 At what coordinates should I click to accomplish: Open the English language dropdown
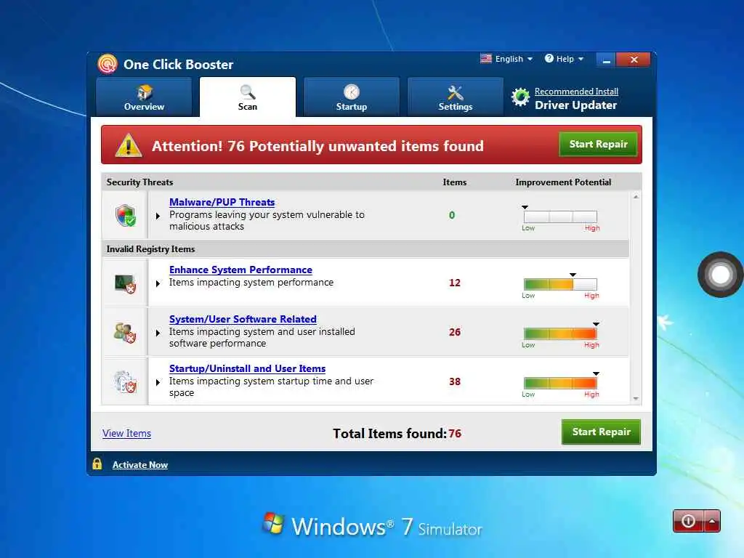tap(506, 59)
